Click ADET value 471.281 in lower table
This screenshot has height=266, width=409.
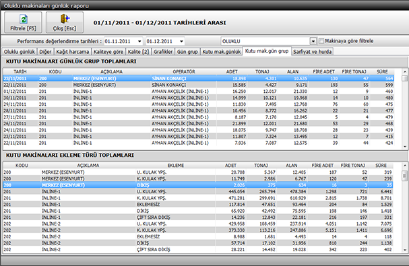pos(237,198)
